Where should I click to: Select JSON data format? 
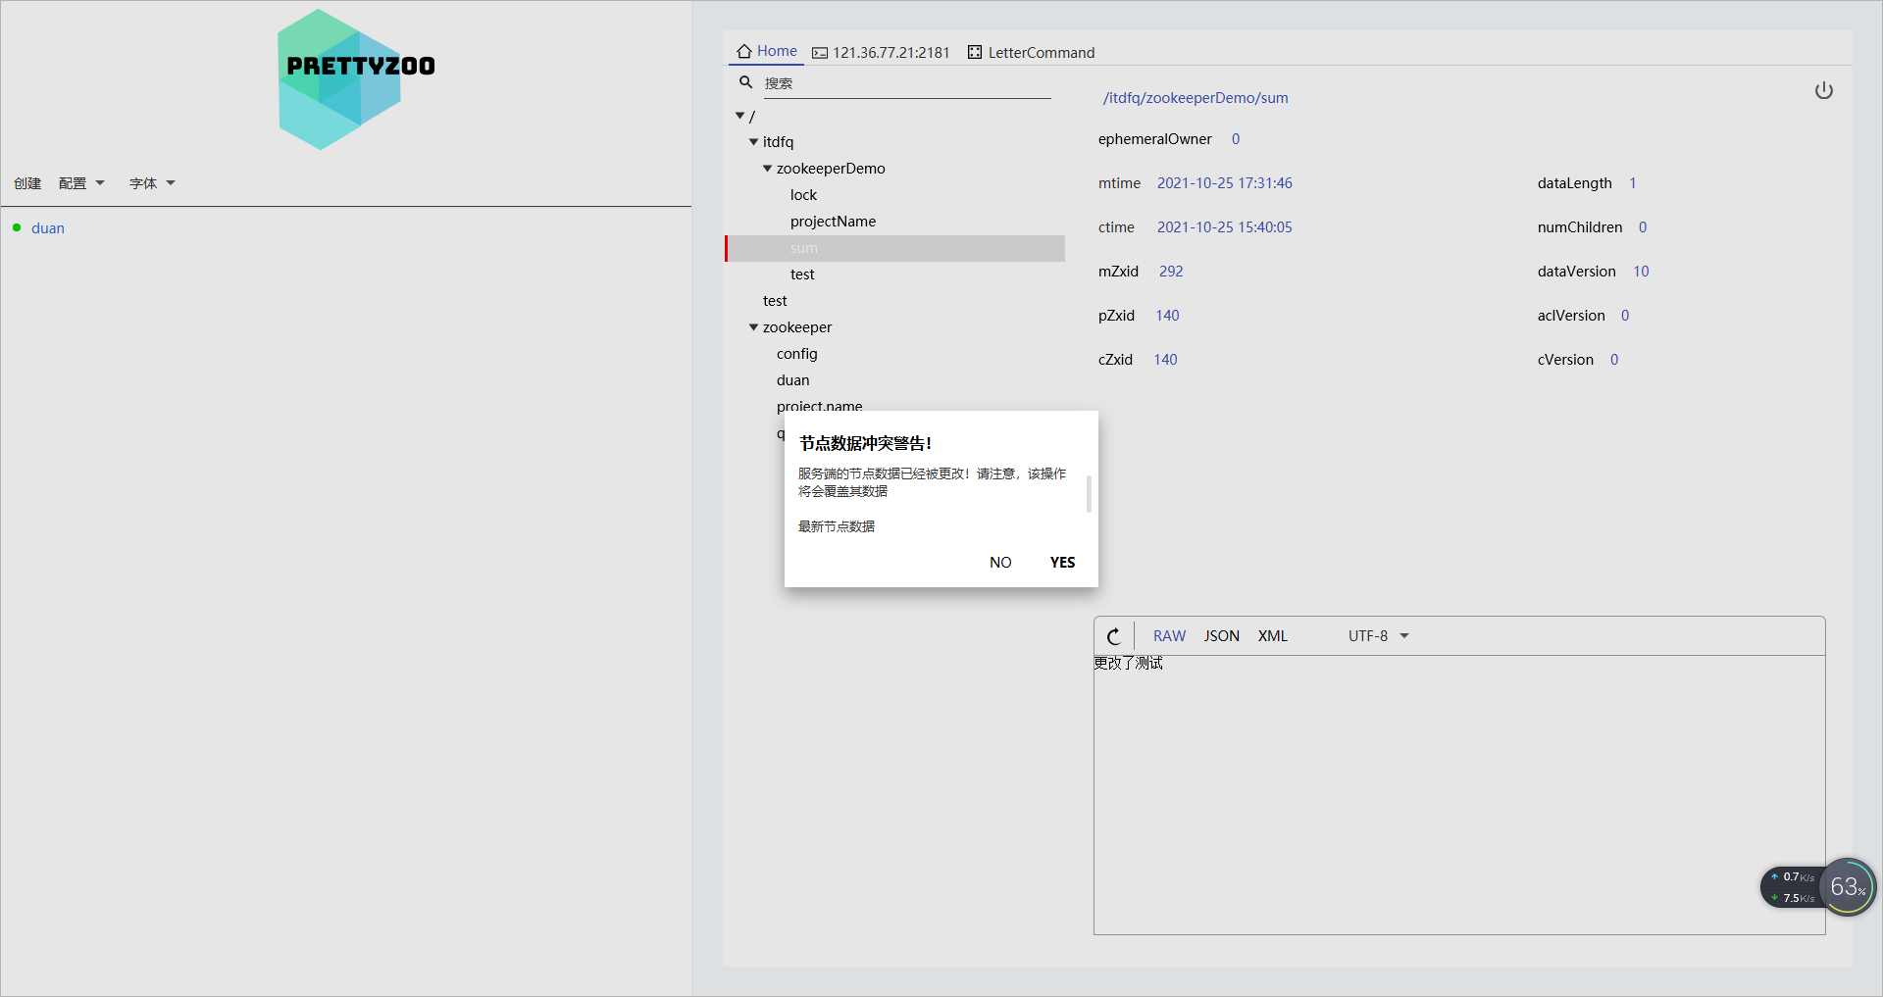tap(1222, 636)
